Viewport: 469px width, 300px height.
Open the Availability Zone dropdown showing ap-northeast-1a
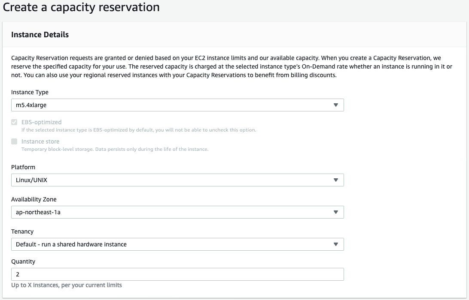(x=177, y=212)
